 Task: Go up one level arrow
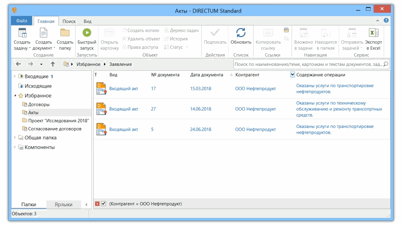(53, 64)
